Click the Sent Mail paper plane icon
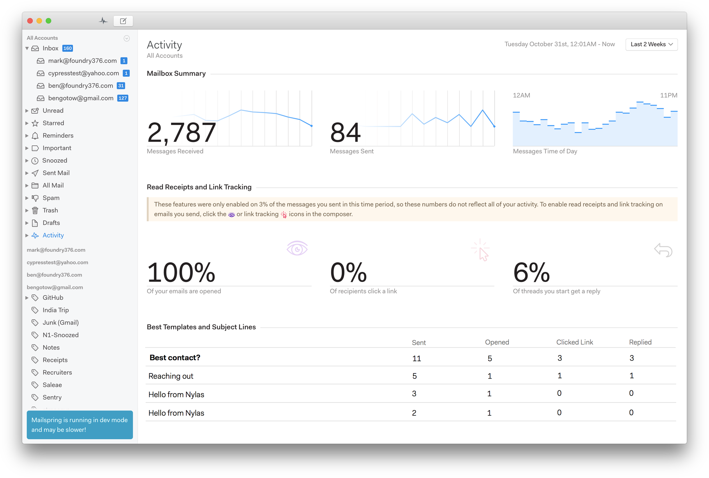709x478 pixels. (x=35, y=173)
